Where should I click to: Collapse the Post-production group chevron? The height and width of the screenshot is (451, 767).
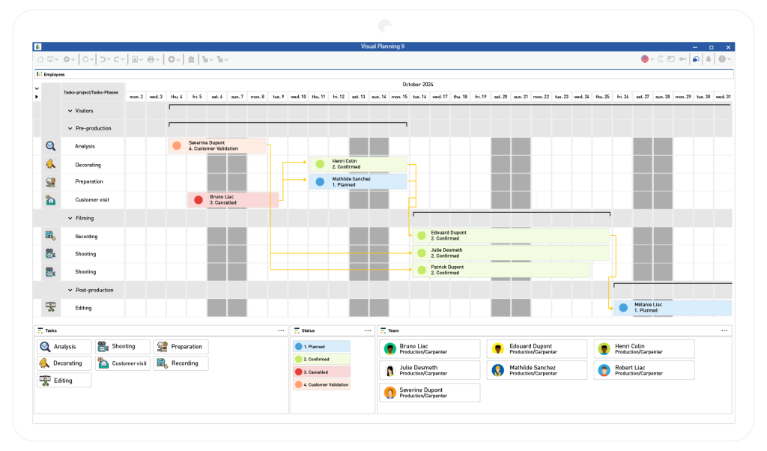tap(70, 290)
